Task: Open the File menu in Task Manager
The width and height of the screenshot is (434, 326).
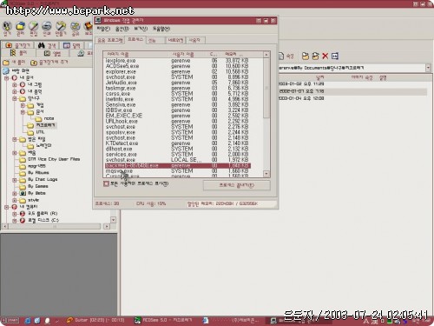Action: coord(103,29)
